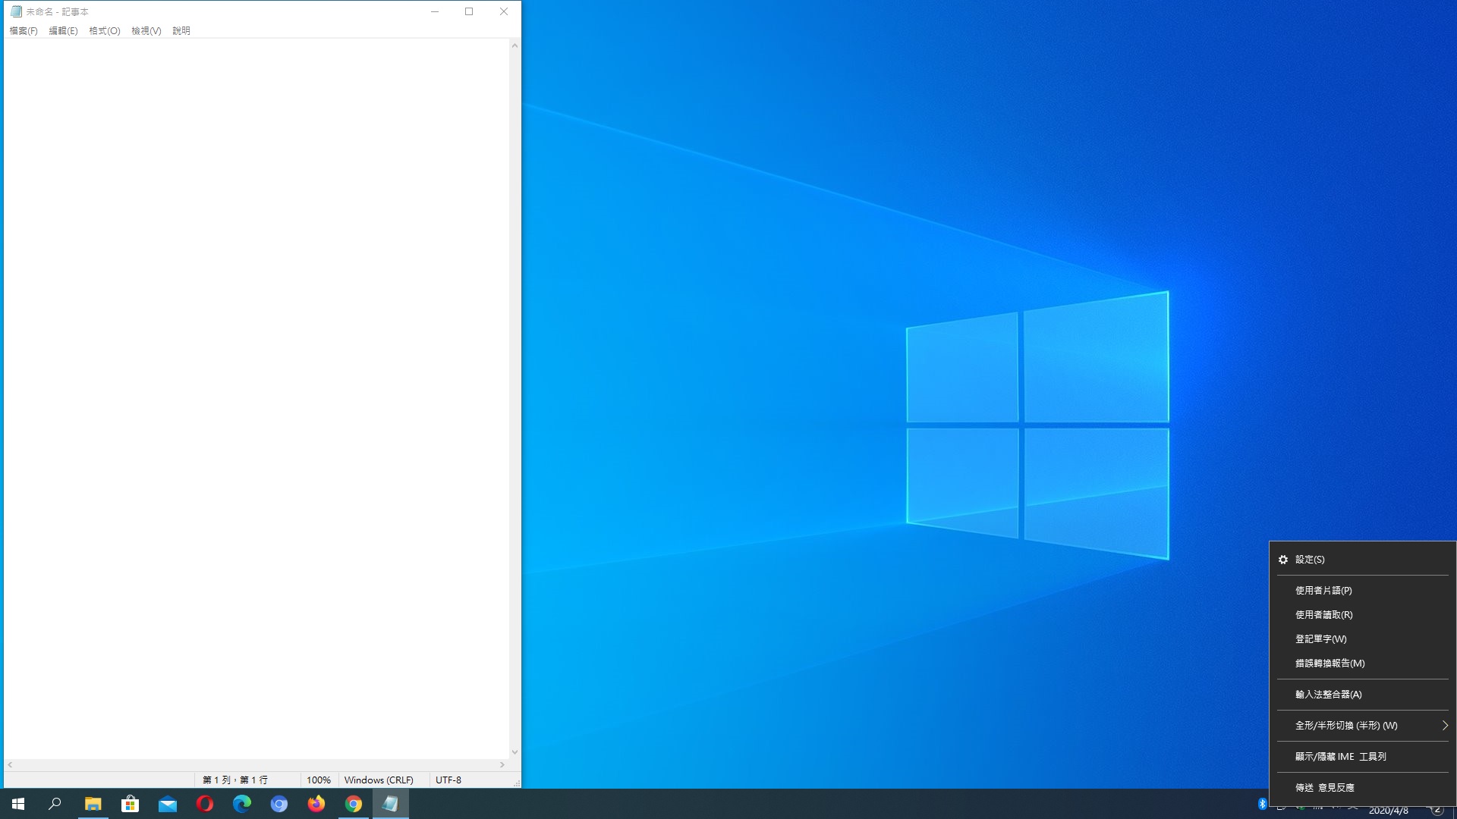Open Microsoft Store from taskbar
The height and width of the screenshot is (819, 1457).
pyautogui.click(x=130, y=804)
